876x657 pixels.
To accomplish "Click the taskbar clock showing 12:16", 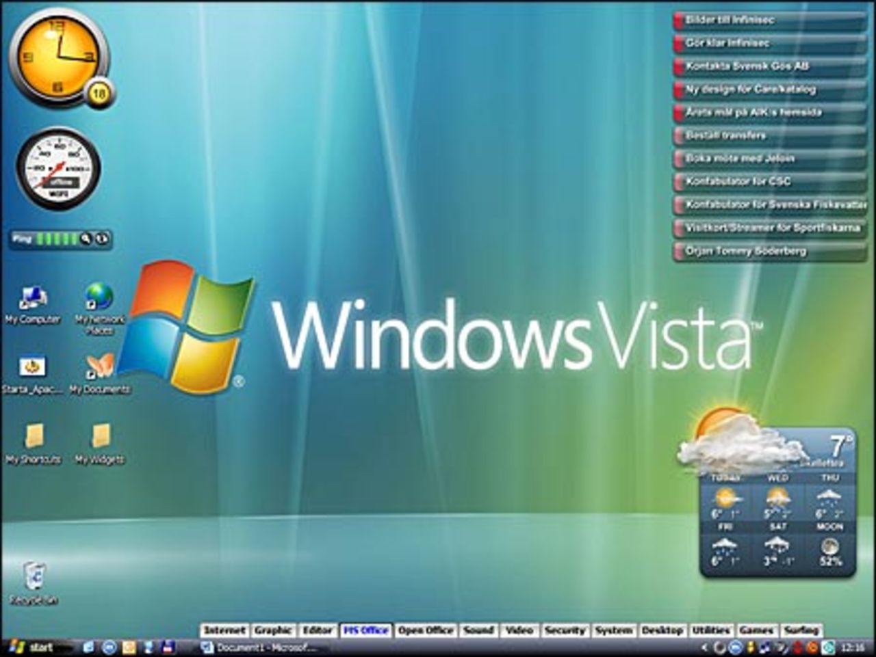I will (853, 647).
